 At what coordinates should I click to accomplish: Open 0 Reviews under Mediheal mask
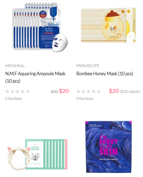point(14,99)
